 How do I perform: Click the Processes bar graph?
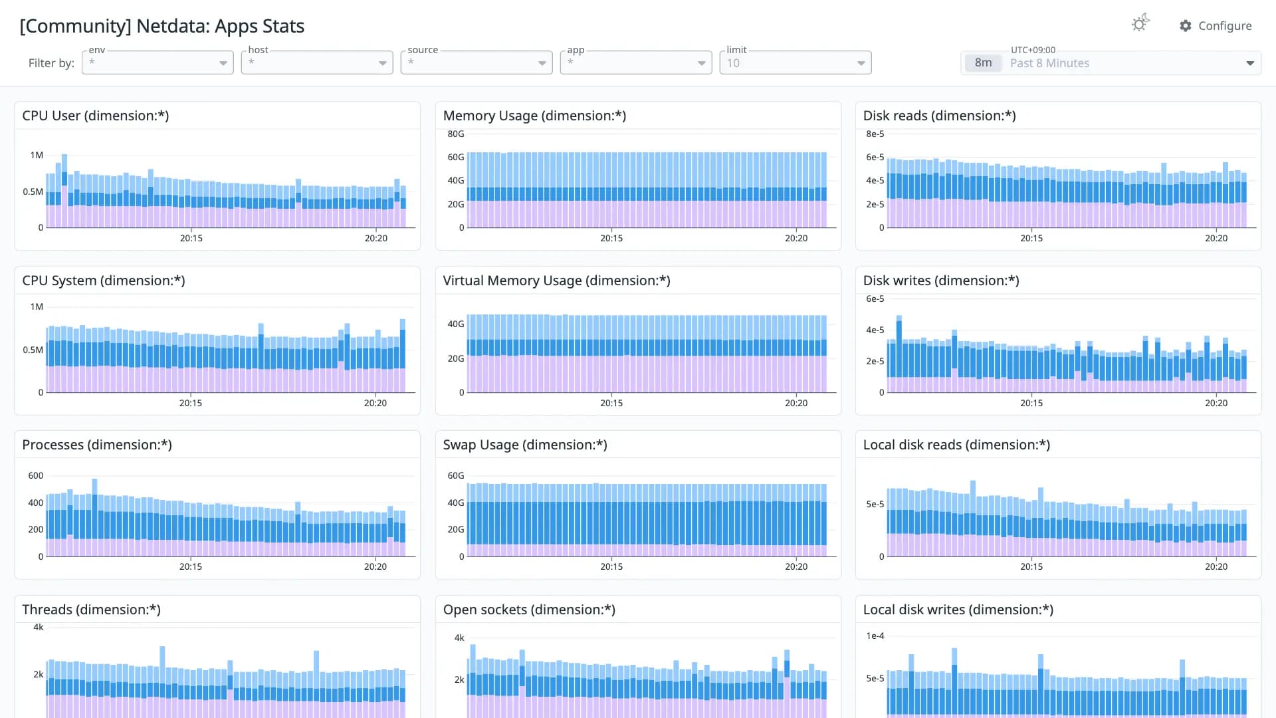(x=226, y=519)
